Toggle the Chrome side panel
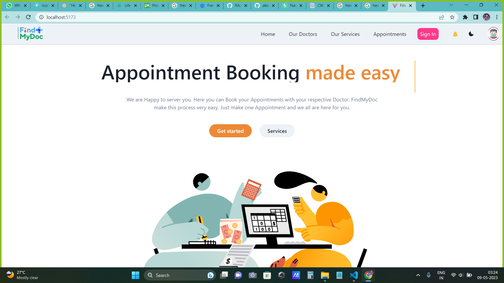 point(476,17)
